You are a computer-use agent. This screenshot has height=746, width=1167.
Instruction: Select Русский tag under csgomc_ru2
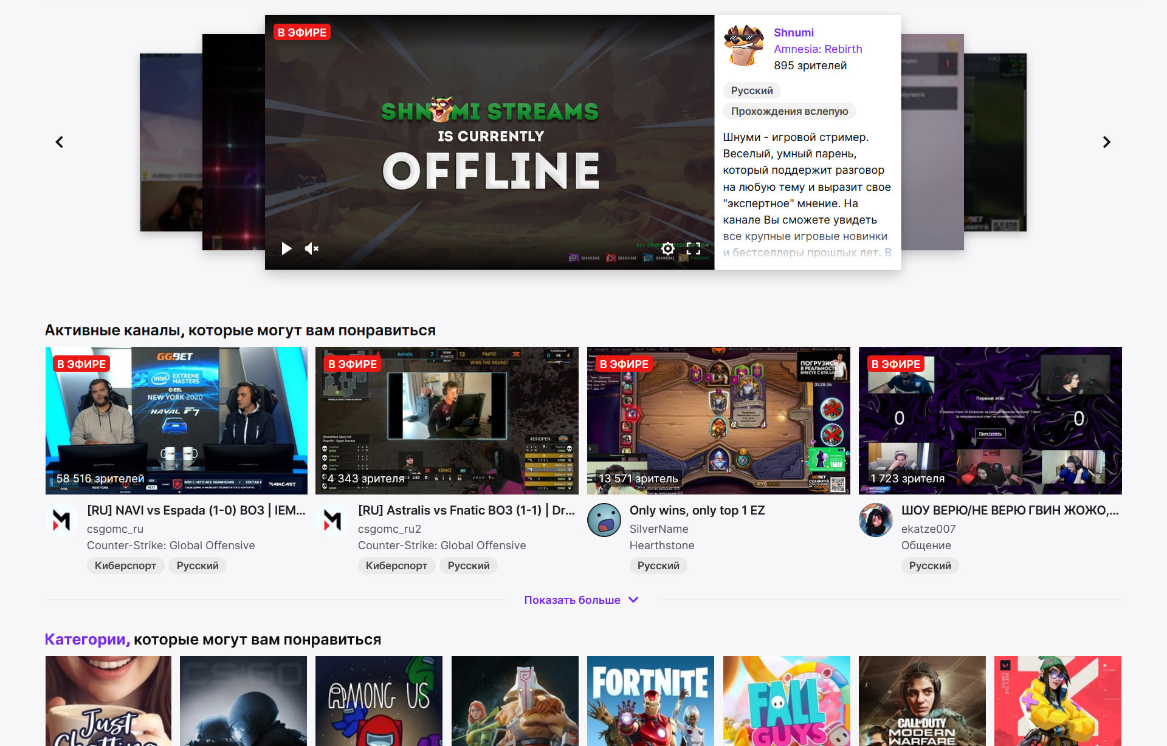(x=469, y=566)
